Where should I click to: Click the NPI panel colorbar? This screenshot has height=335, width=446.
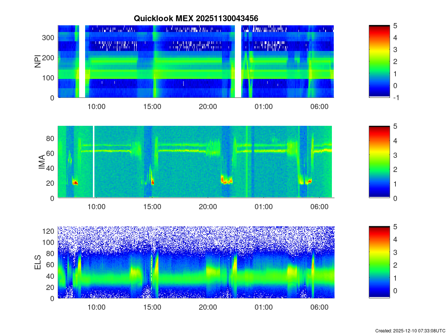379,61
